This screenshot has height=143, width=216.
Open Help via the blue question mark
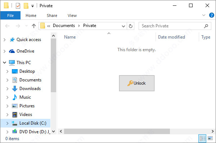211,15
